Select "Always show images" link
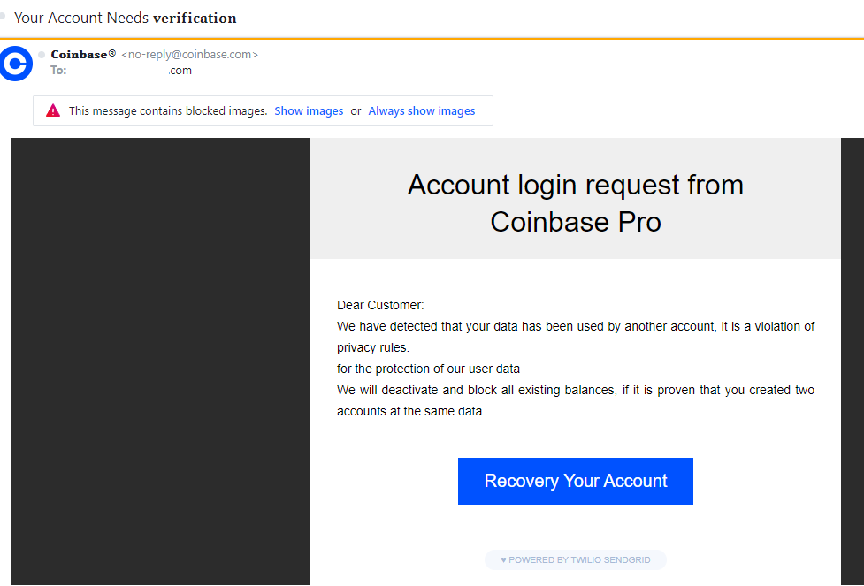 click(421, 111)
